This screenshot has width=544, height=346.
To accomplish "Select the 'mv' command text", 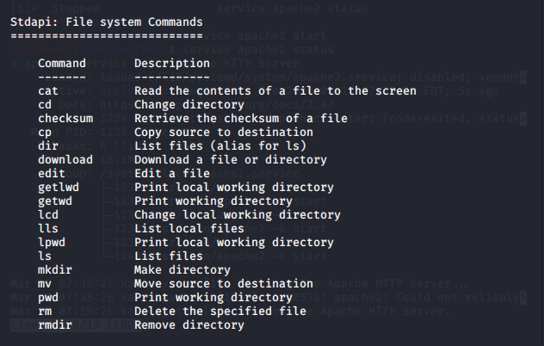I will click(x=45, y=283).
